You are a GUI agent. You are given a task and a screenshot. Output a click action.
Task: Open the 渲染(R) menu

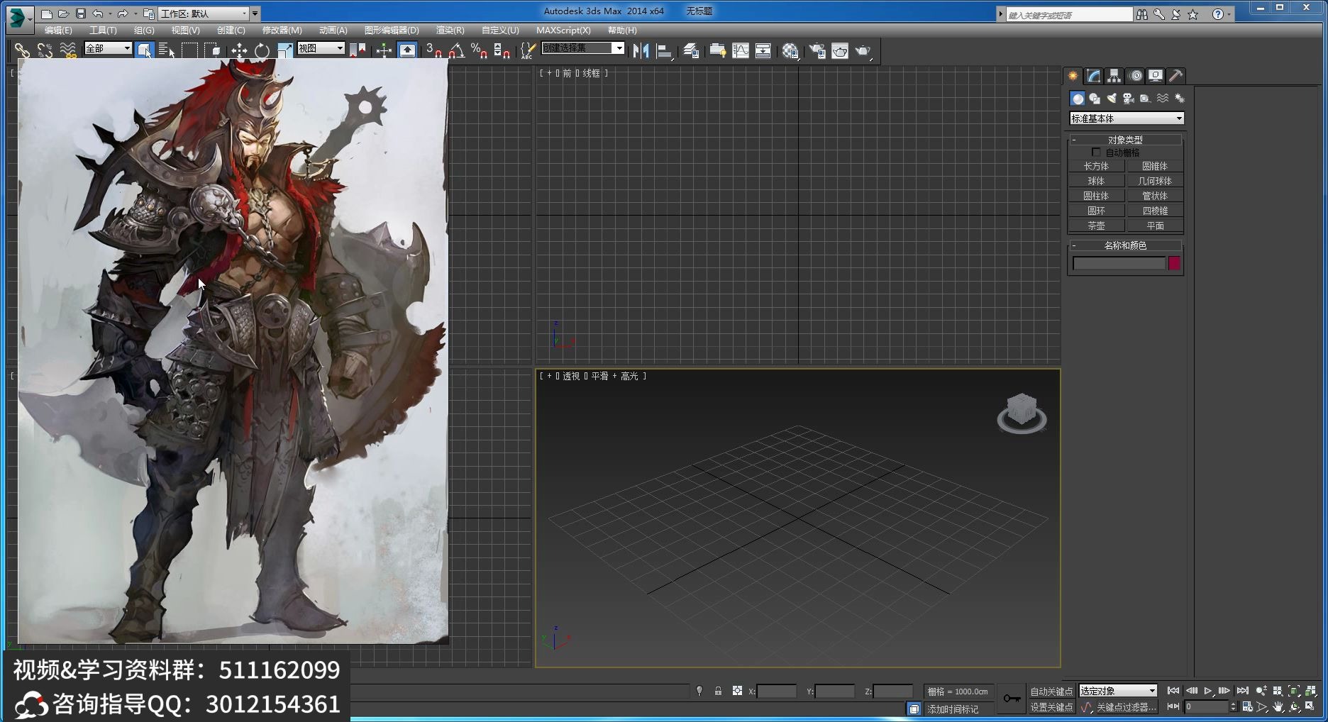click(x=450, y=30)
